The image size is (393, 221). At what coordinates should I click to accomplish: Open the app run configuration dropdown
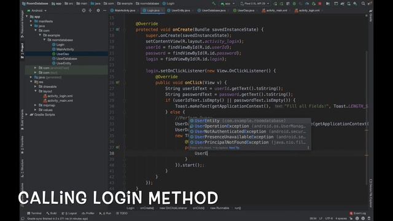point(227,4)
